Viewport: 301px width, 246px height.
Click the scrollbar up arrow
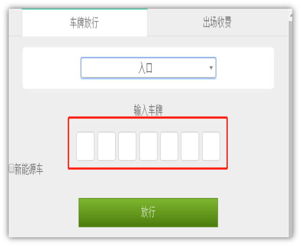(291, 15)
